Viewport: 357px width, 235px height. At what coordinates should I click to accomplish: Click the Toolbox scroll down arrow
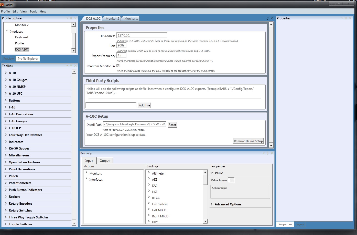[x=74, y=223]
